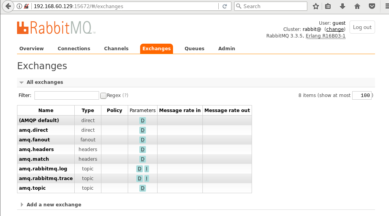The height and width of the screenshot is (216, 389).
Task: Sort by the Type column header
Action: click(x=88, y=111)
